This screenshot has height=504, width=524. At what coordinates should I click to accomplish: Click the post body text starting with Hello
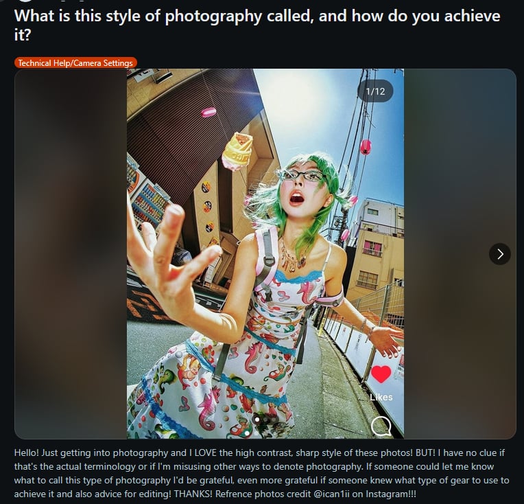(x=262, y=473)
